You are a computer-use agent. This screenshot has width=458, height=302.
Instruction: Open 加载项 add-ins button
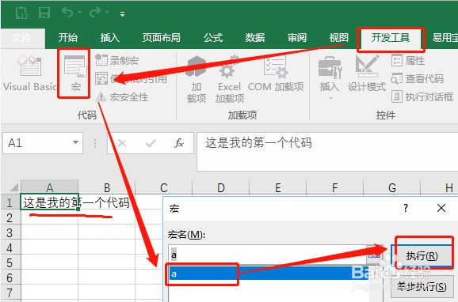tap(197, 79)
